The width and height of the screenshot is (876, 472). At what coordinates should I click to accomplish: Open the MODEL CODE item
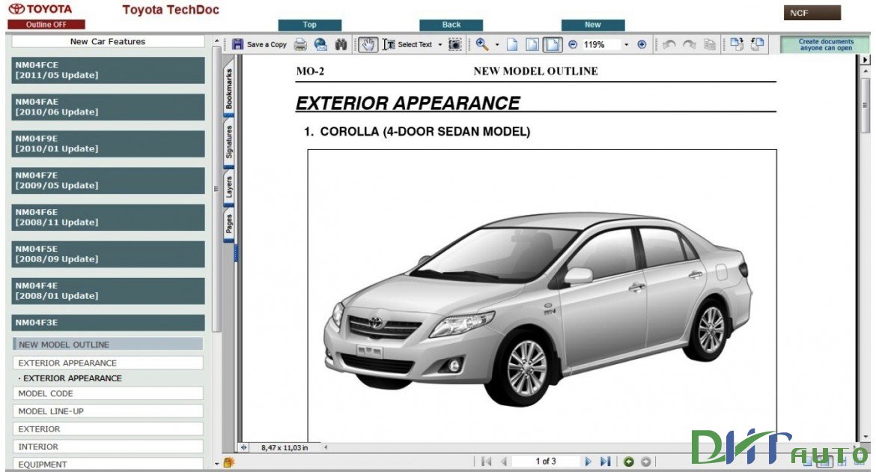click(108, 393)
